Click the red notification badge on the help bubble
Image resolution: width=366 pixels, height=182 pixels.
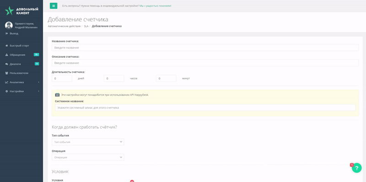(x=352, y=165)
